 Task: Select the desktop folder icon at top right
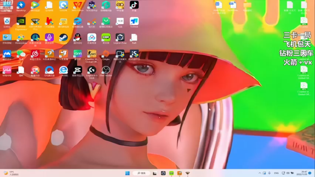(x=247, y=6)
